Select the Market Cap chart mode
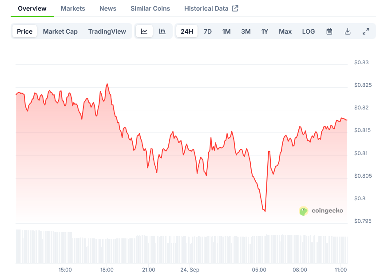Screen dimensions: 376x280 click(x=60, y=31)
